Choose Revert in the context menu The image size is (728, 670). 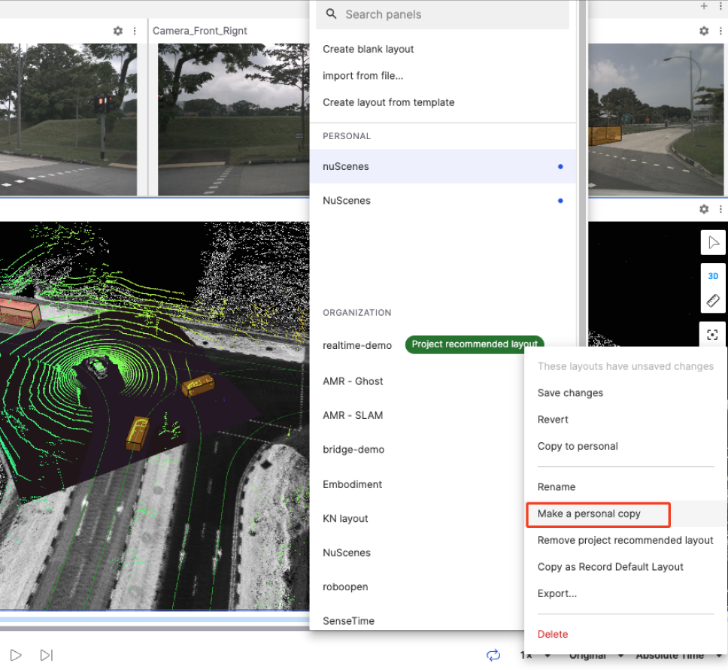626,420
